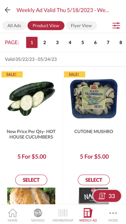Viewport: 126px width, 224px height.
Task: Open the More options ellipsis
Action: pos(113,213)
